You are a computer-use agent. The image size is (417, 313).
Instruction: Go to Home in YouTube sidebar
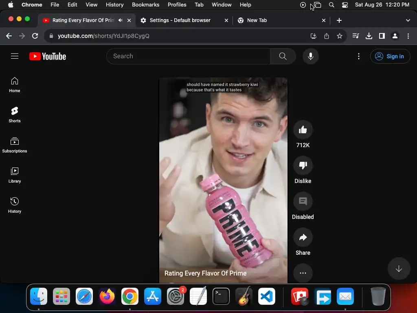pos(15,85)
